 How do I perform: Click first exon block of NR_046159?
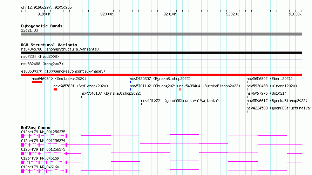click(22, 162)
